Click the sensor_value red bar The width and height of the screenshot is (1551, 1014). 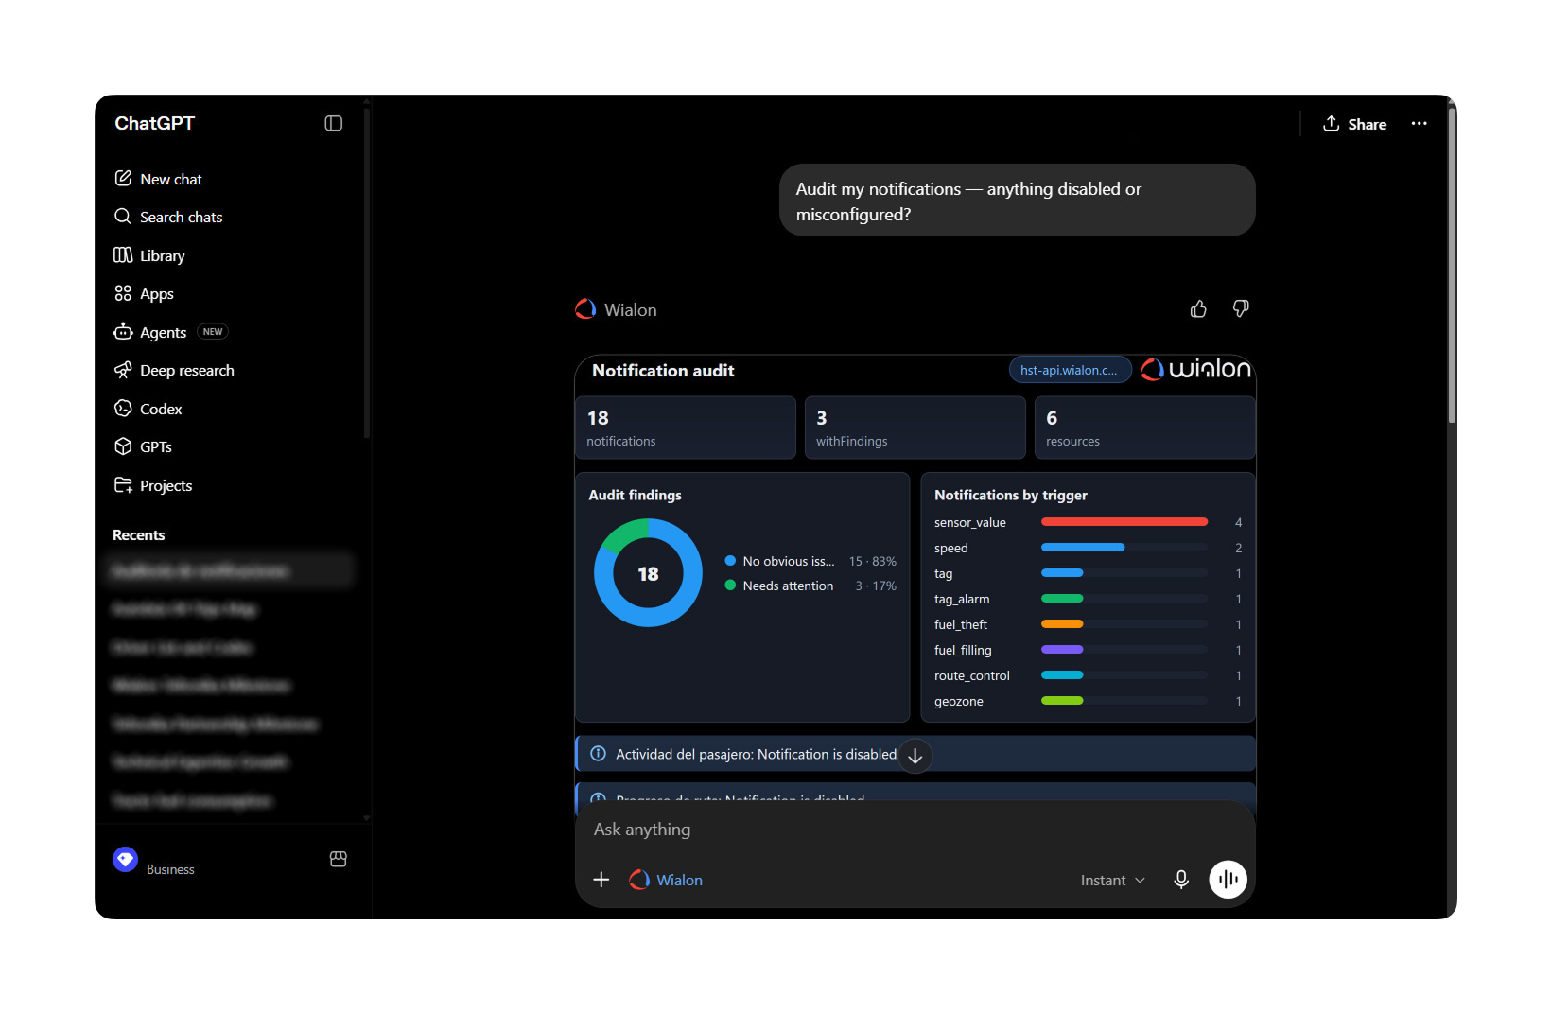(1124, 522)
